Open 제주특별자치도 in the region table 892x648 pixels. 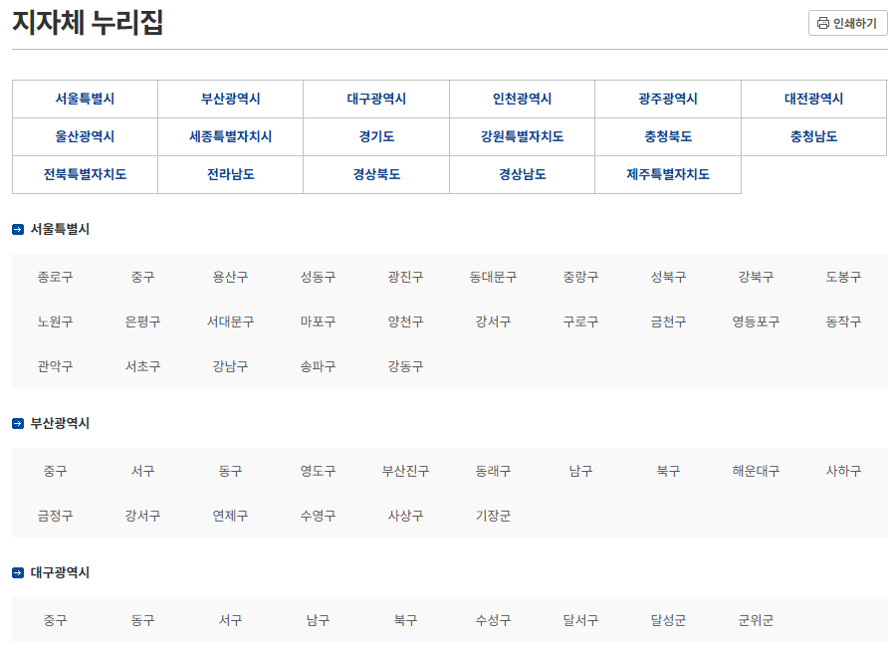click(x=668, y=174)
